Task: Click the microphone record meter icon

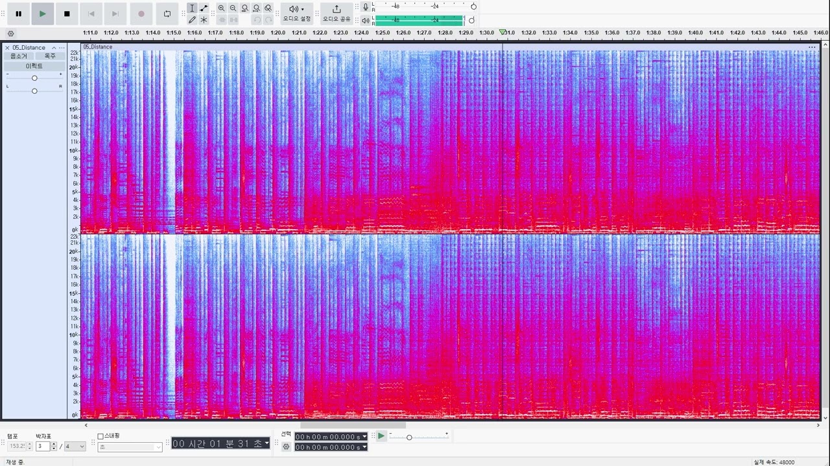Action: pyautogui.click(x=366, y=7)
